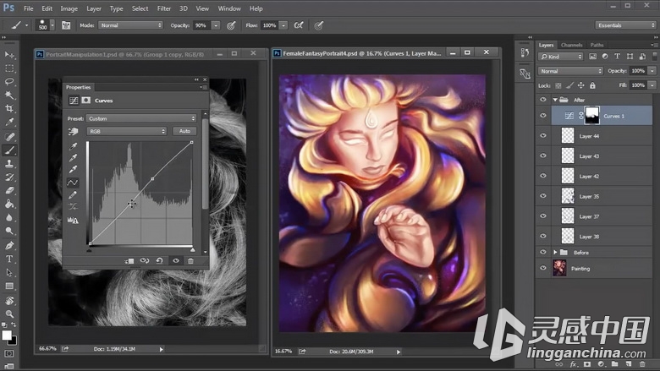Select the Horizontal Type tool
Image resolution: width=660 pixels, height=371 pixels.
click(x=9, y=259)
